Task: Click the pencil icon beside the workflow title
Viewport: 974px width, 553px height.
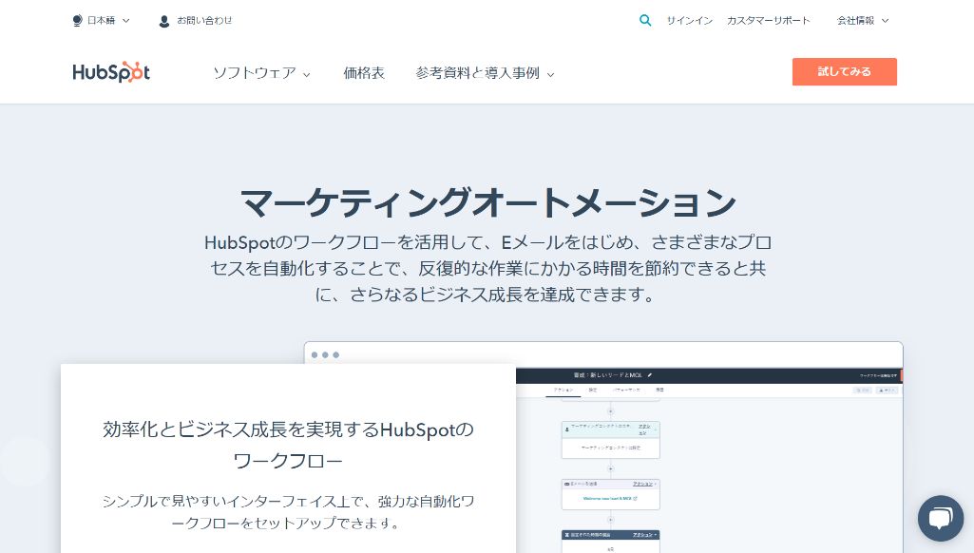Action: point(652,375)
